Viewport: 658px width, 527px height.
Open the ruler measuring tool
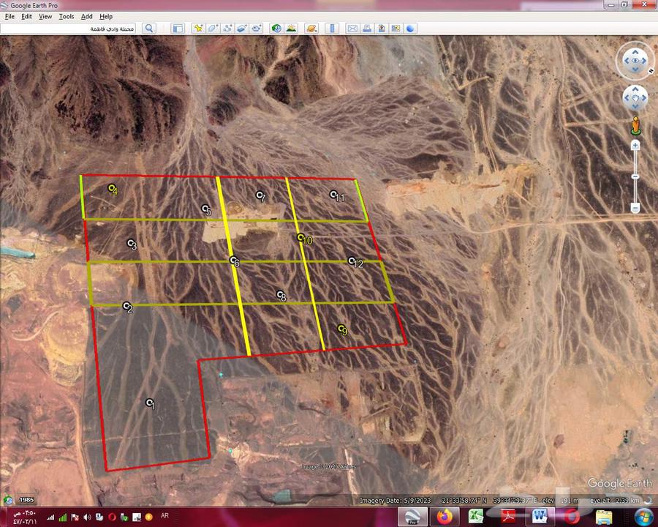pyautogui.click(x=333, y=29)
